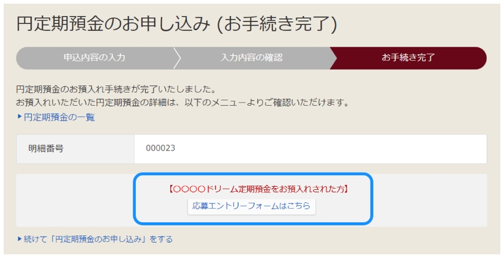Click the red ドリーム定期預金 notice text
Viewport: 504px width, 258px height.
coord(258,189)
